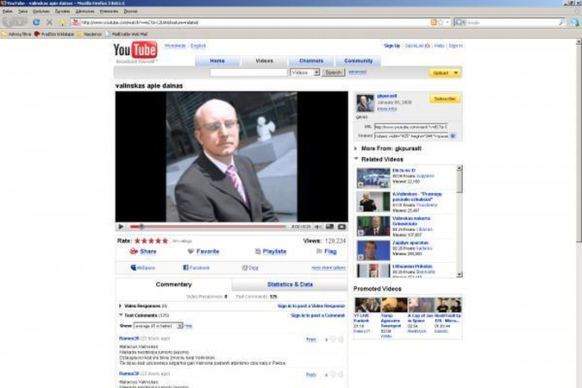Click the Share envelope icon
Viewport: 582px width, 388px height.
(x=134, y=252)
